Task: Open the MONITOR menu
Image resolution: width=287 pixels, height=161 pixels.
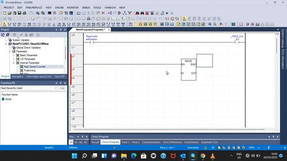Action: coord(73,8)
